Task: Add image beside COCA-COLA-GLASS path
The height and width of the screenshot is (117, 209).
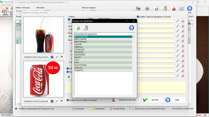Action: click(62, 57)
